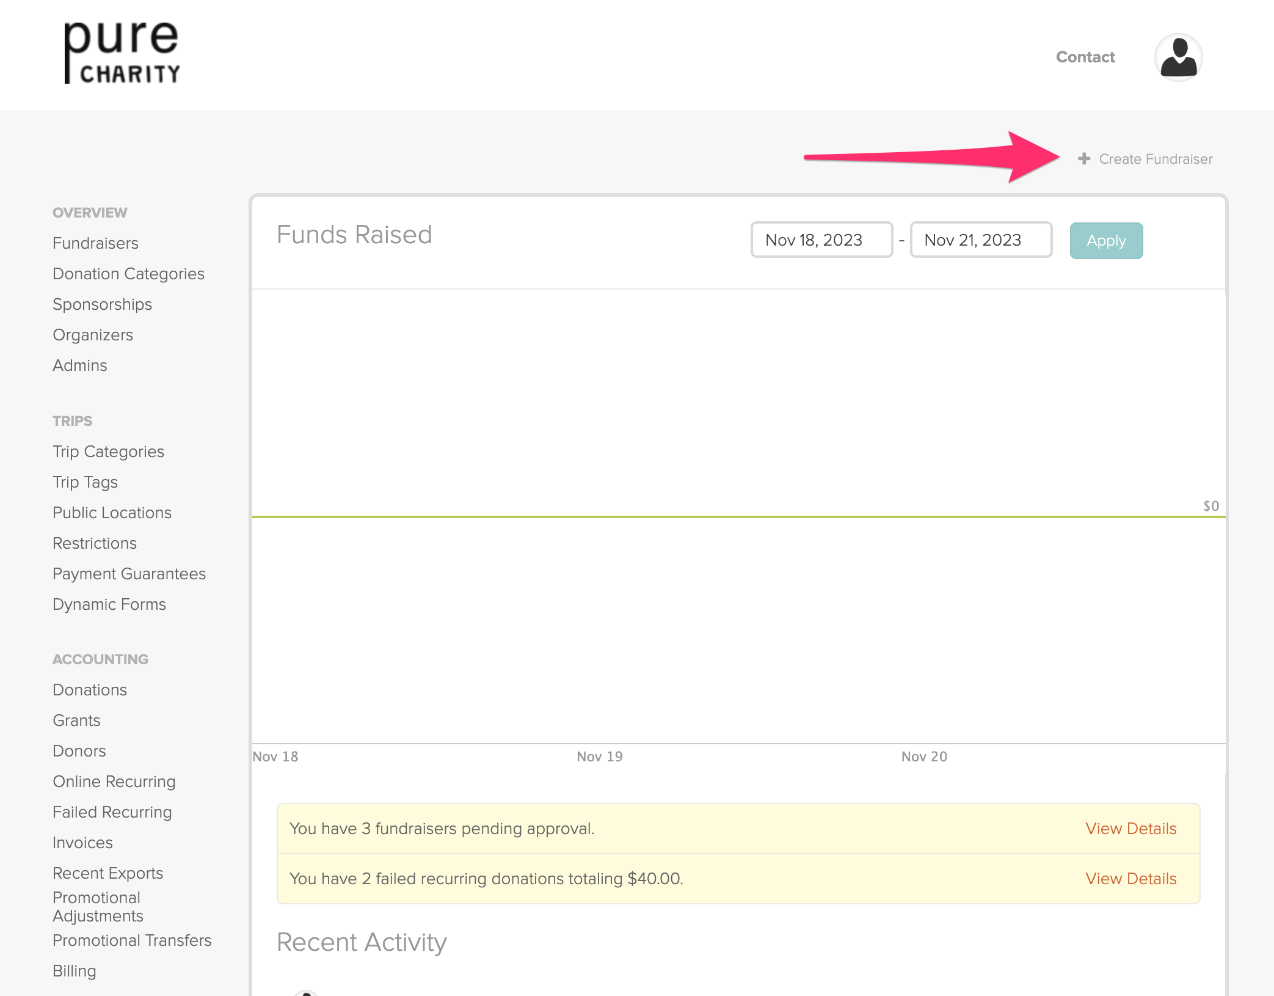This screenshot has width=1274, height=996.
Task: Open the Grants page
Action: (x=76, y=720)
